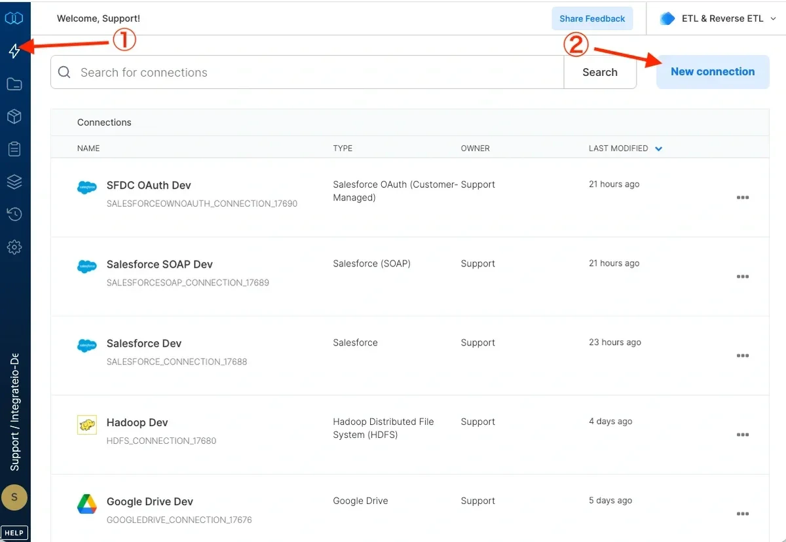Click the Hadoop Distributed File System (HDFS) type
786x542 pixels.
tap(383, 428)
